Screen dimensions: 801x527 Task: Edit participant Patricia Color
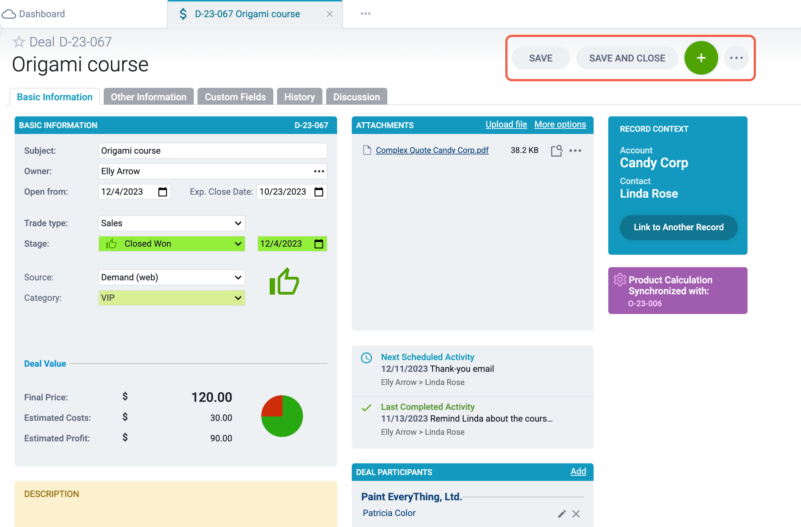[x=562, y=513]
